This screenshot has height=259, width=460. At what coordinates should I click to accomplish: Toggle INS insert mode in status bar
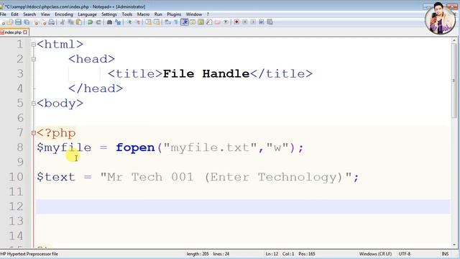[x=445, y=254]
